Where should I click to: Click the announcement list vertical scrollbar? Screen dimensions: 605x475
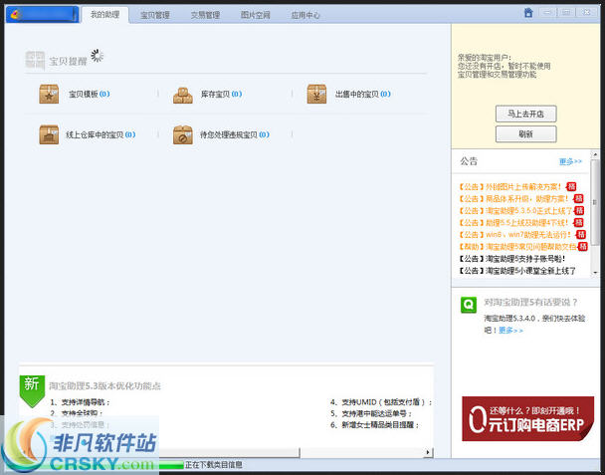tap(595, 202)
